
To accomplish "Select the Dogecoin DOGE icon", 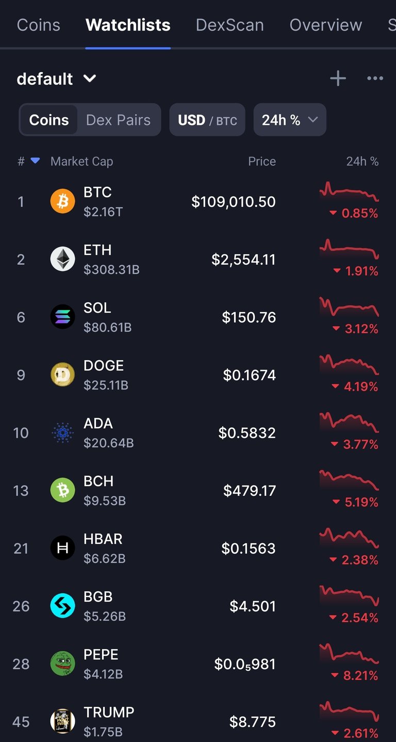I will click(62, 375).
